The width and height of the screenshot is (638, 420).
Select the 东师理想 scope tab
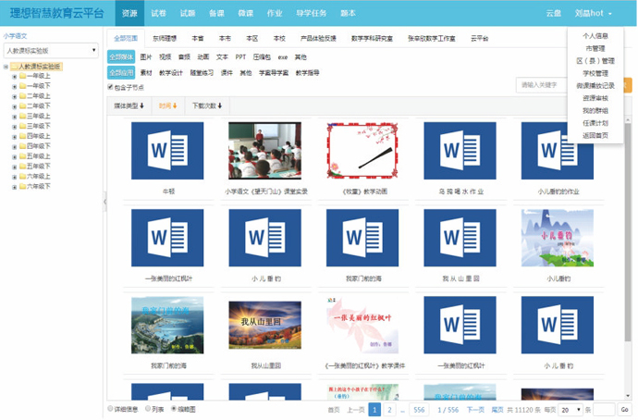(x=165, y=39)
